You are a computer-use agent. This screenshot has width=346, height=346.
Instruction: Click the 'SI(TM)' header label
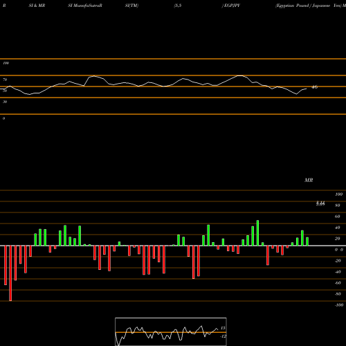coord(131,6)
